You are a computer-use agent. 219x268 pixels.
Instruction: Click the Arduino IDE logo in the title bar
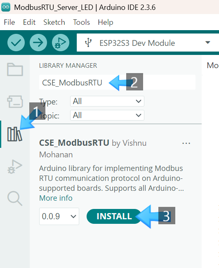(6, 7)
